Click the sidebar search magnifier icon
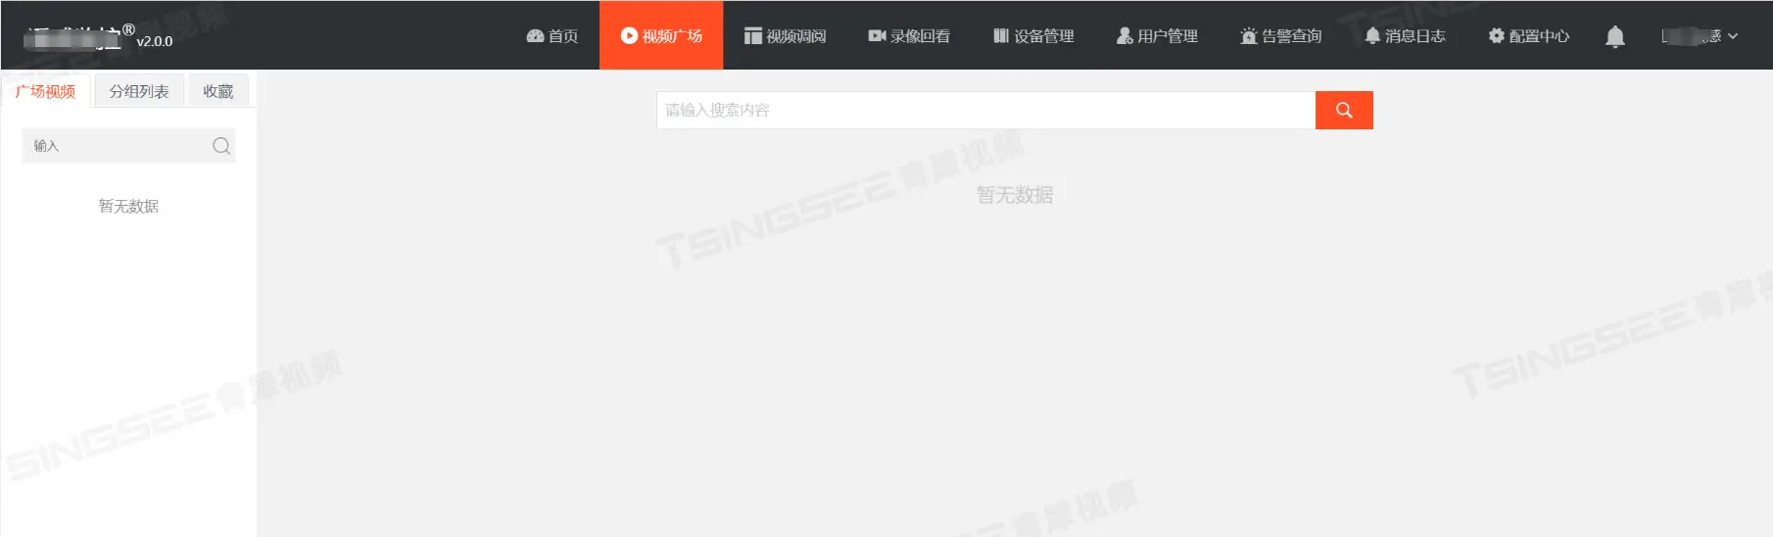 tap(221, 146)
